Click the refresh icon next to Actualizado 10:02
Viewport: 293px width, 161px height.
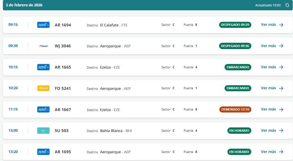pyautogui.click(x=287, y=5)
